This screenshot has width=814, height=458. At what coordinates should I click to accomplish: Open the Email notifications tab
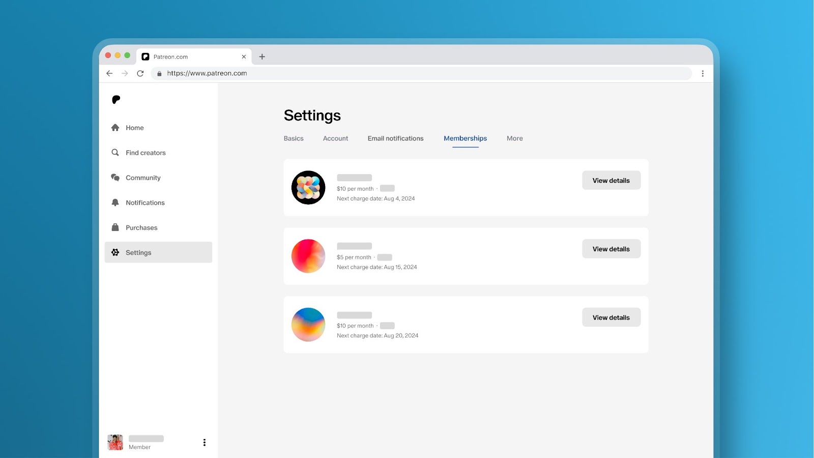[395, 138]
